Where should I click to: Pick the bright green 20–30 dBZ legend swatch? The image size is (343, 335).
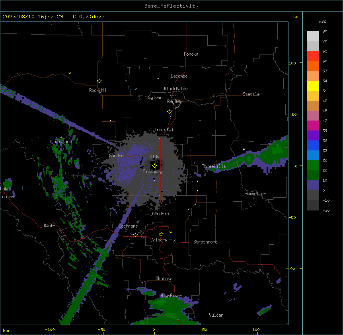coord(313,166)
